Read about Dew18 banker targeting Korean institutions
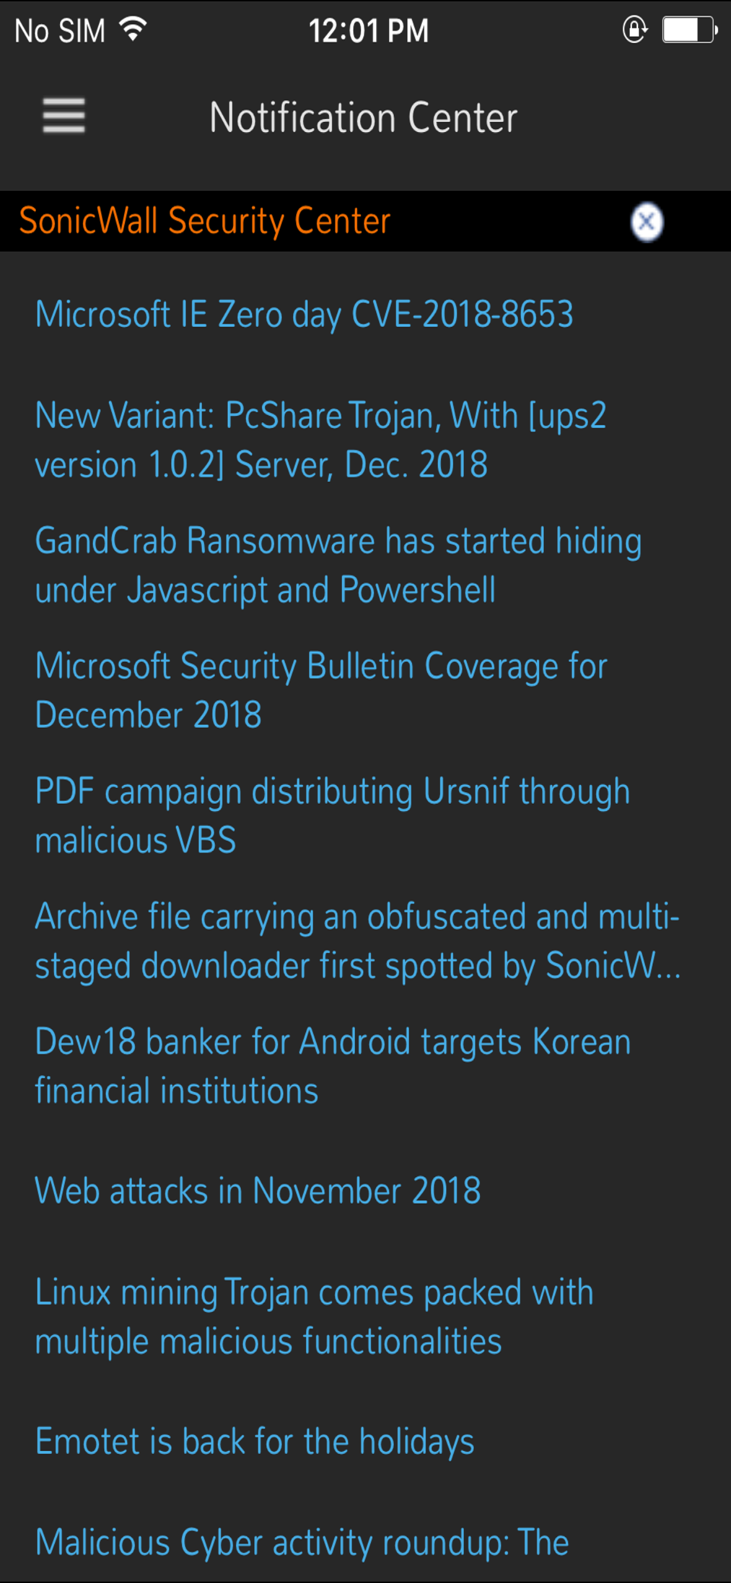This screenshot has width=731, height=1583. 332,1066
